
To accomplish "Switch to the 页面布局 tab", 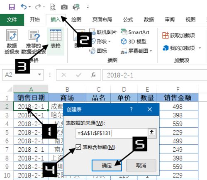I will 102,19.
